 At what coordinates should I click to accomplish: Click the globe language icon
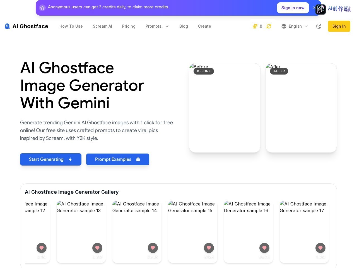pos(284,26)
